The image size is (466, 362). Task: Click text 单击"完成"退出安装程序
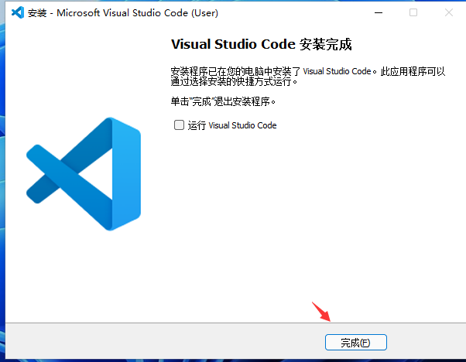[223, 101]
